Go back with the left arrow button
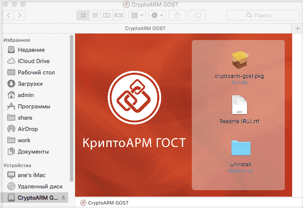Image resolution: width=303 pixels, height=208 pixels. tap(8, 15)
